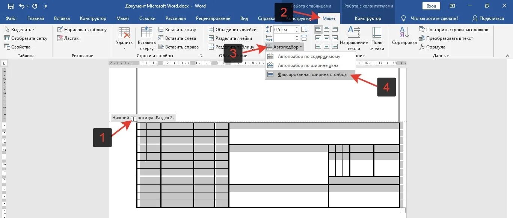Click Формула
Screen dimensions: 513x218
pos(433,47)
